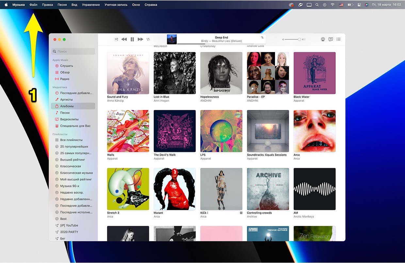Open the AM album by Arctic Monkeys
This screenshot has width=405, height=263.
(315, 189)
